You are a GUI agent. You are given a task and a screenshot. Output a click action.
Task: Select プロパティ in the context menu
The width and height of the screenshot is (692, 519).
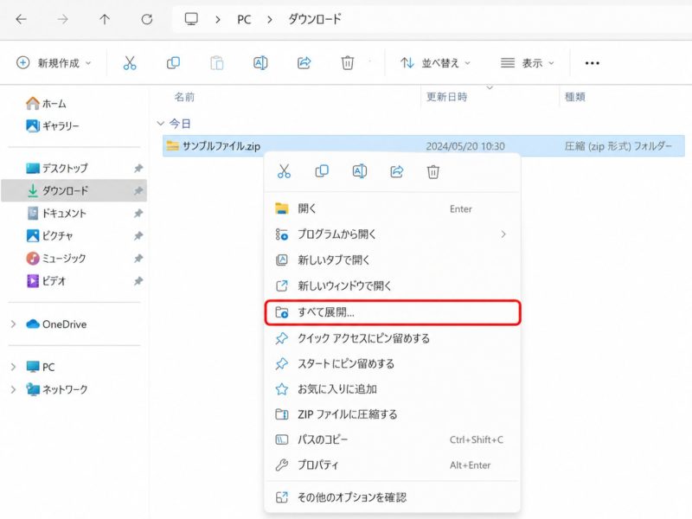(393, 465)
